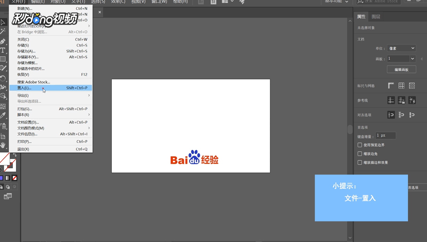This screenshot has height=242, width=427.
Task: Select the Eyedropper tool
Action: 3,116
